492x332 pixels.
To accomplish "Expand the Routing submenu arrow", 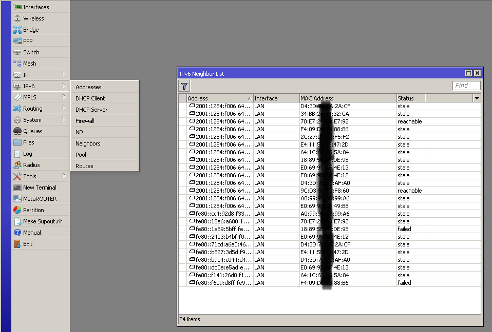I will (x=64, y=108).
